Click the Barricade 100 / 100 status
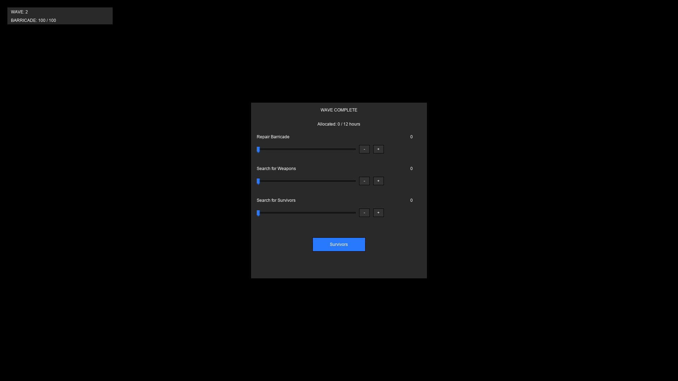 click(x=34, y=20)
